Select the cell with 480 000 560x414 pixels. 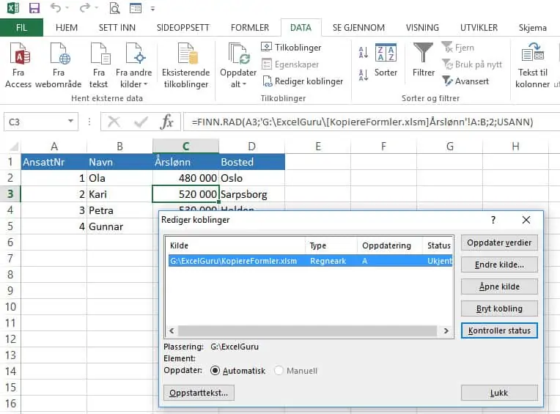pos(185,178)
